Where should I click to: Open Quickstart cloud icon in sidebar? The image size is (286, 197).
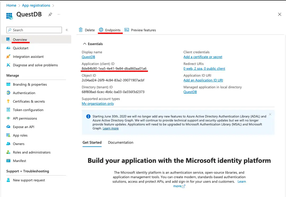tap(8, 48)
